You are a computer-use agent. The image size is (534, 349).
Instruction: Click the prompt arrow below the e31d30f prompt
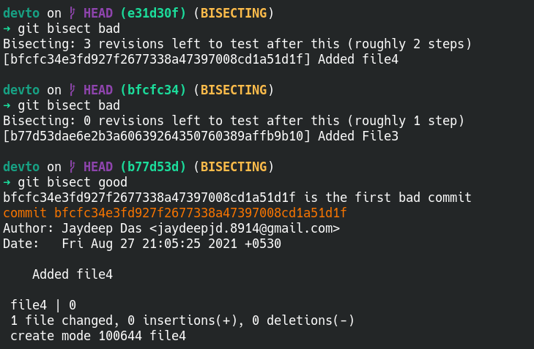pos(7,29)
